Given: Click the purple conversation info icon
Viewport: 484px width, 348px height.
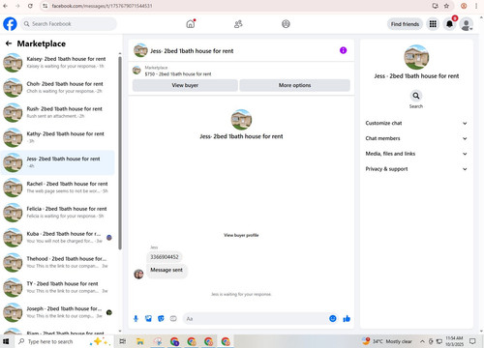Looking at the screenshot, I should 343,50.
